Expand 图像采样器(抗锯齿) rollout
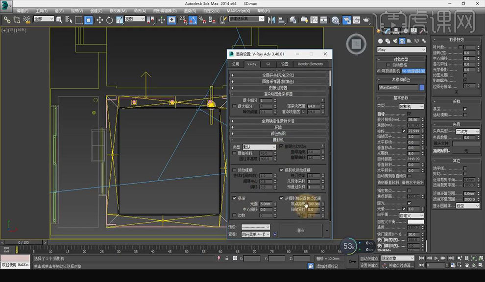485x282 pixels. (278, 81)
